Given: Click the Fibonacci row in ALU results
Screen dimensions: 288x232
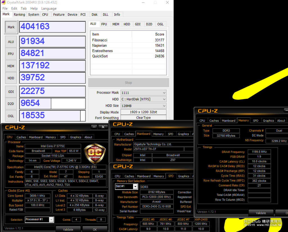Looking at the screenshot, I should coord(128,40).
